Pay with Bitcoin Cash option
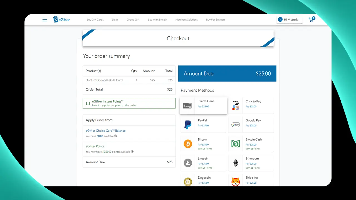The width and height of the screenshot is (356, 200). click(251, 144)
